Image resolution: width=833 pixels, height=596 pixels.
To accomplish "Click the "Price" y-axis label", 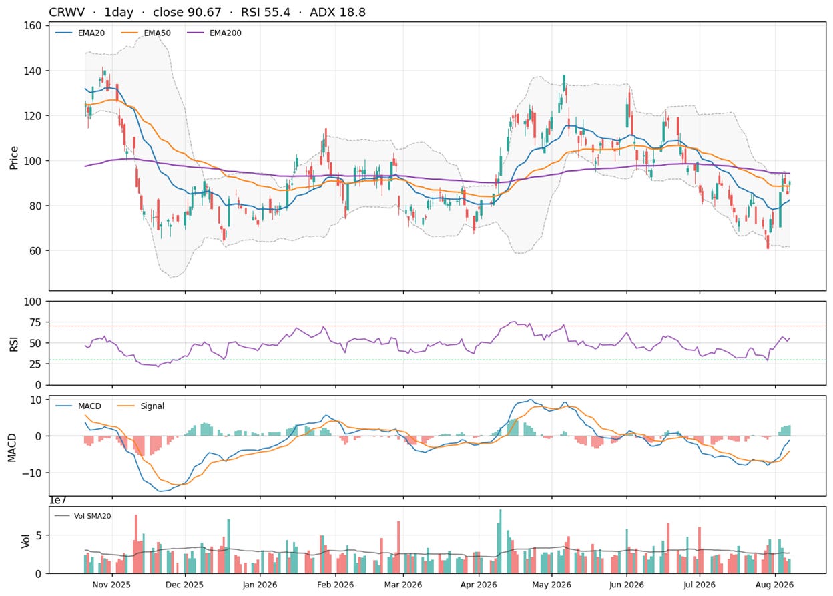I will [14, 157].
